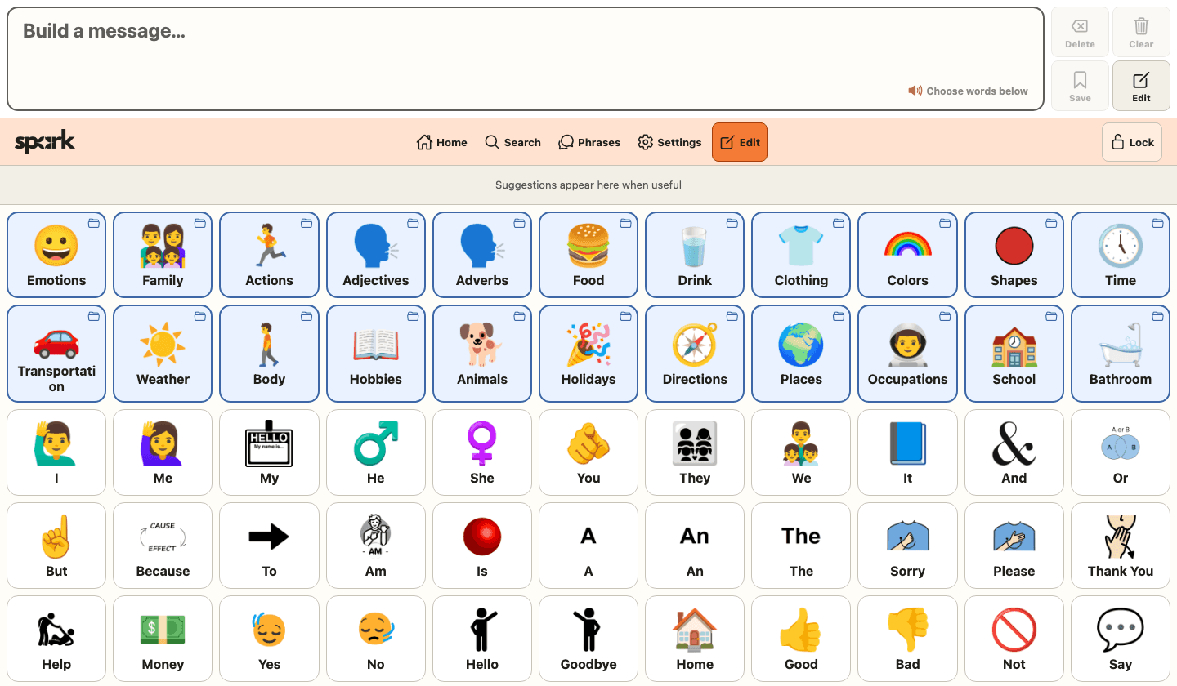Open the School building folder

tap(1014, 354)
